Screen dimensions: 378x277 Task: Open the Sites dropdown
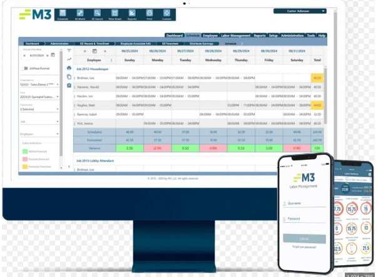click(x=39, y=97)
